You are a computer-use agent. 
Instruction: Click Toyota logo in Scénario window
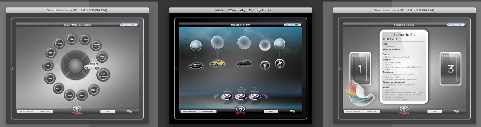pos(404,110)
